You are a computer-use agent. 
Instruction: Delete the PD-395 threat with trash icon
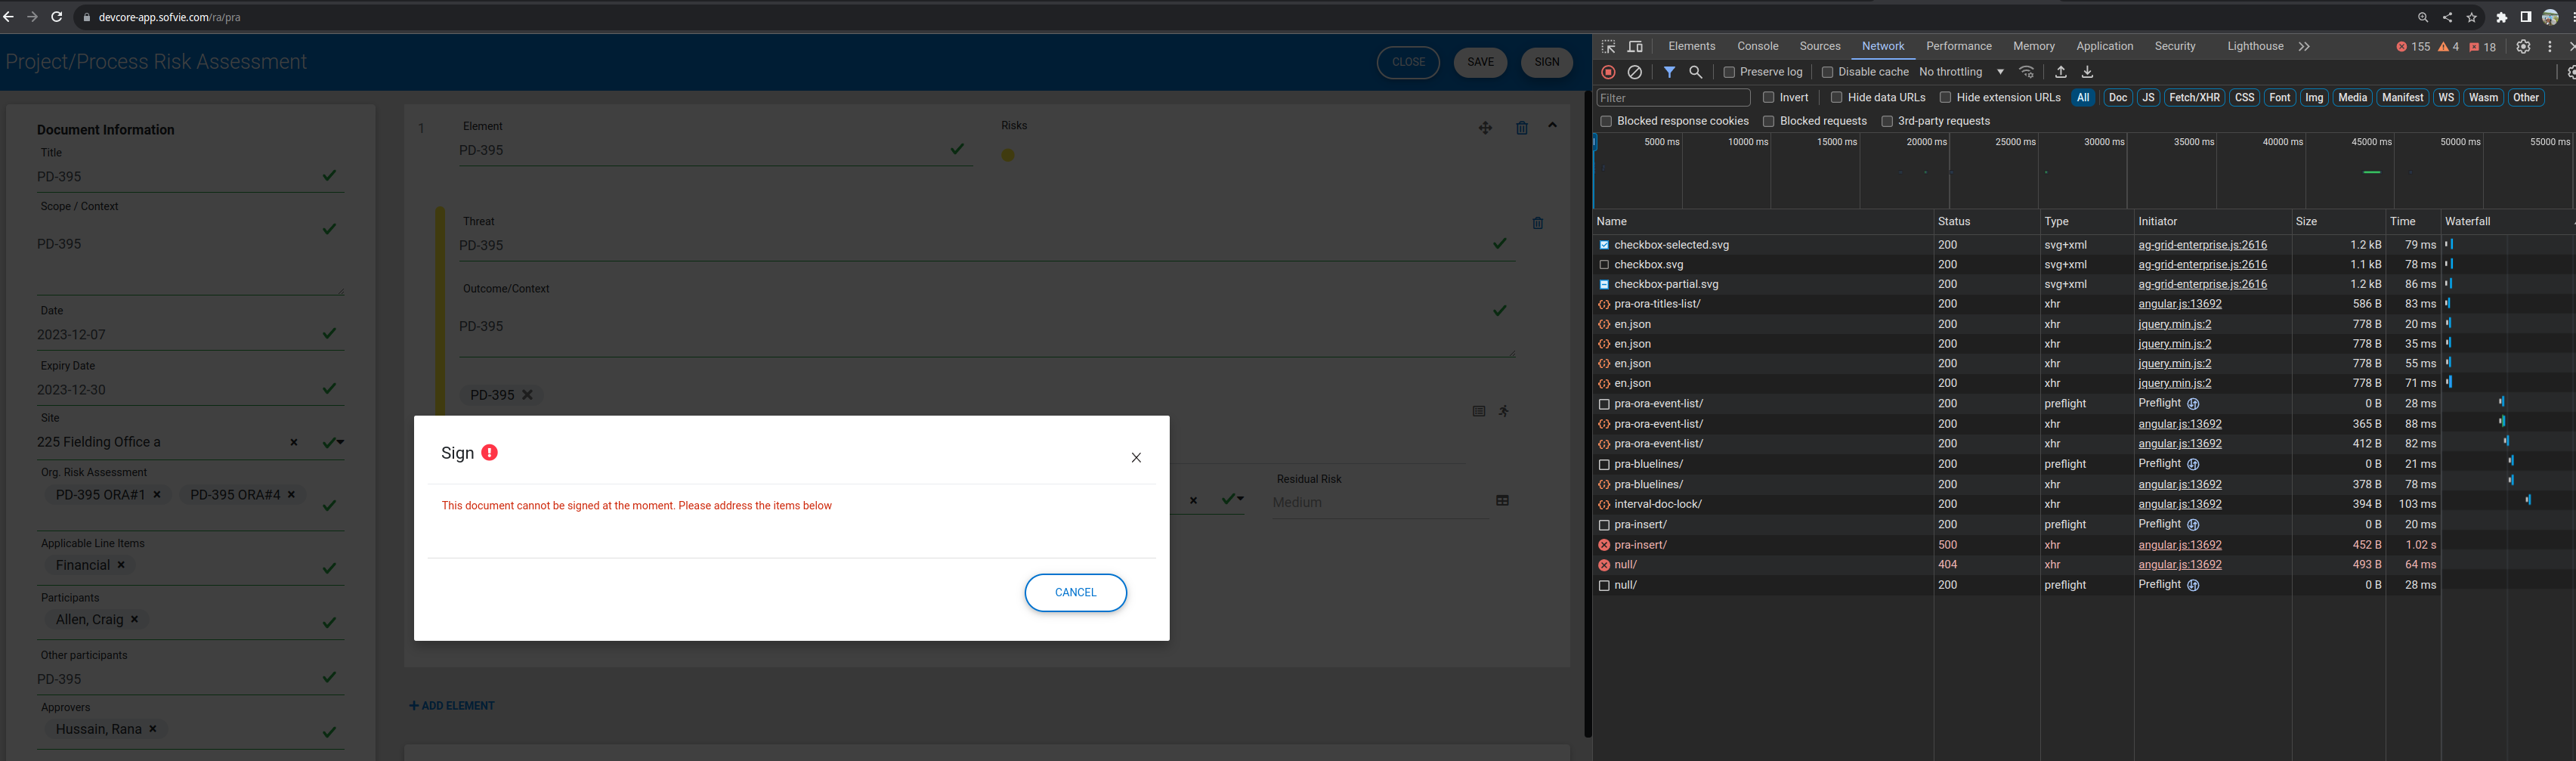click(x=1538, y=223)
